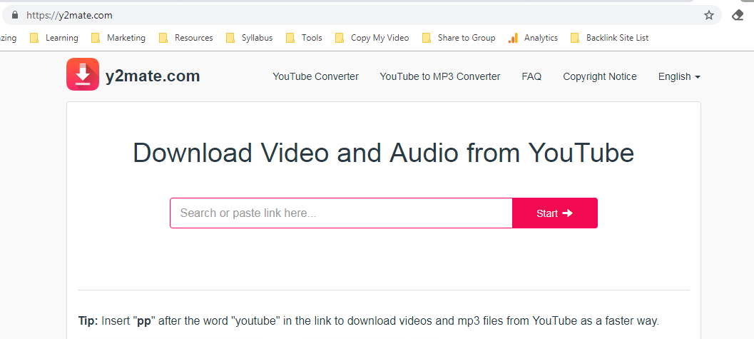Open the Share to Group bookmarks folder
The height and width of the screenshot is (339, 754).
pos(459,38)
